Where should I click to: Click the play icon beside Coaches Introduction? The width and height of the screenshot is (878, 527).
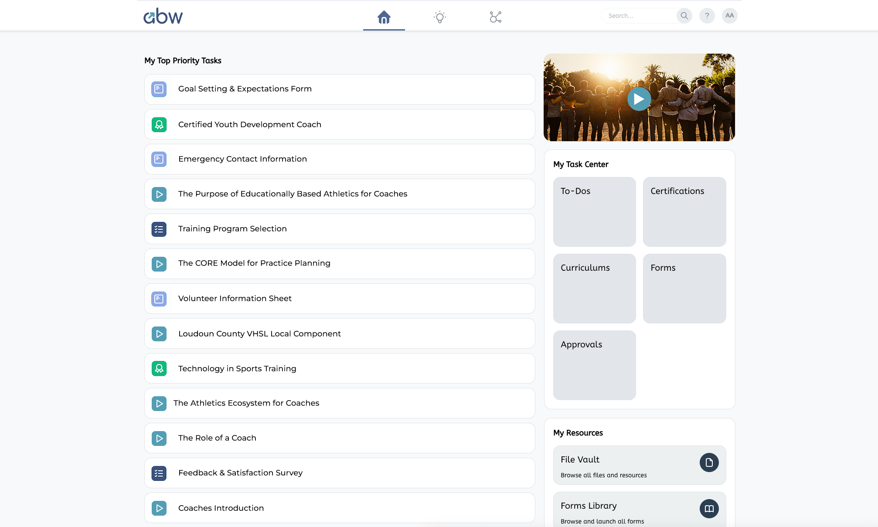pyautogui.click(x=159, y=508)
